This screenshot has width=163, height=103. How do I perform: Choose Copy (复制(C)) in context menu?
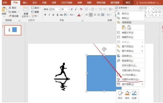click(130, 18)
